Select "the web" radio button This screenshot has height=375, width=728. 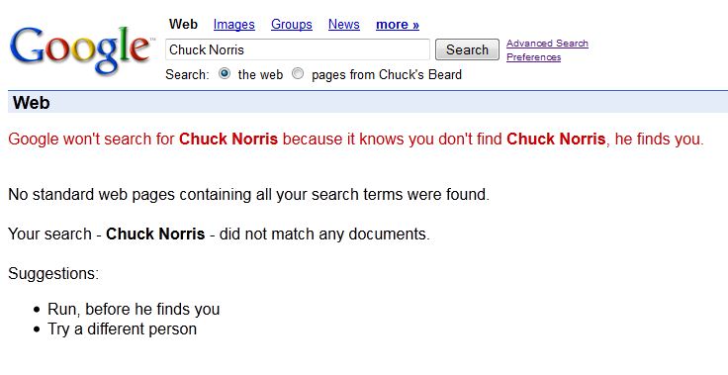225,73
